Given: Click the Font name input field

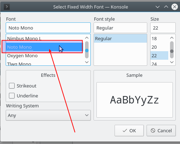Looking at the screenshot, I should tap(48, 28).
